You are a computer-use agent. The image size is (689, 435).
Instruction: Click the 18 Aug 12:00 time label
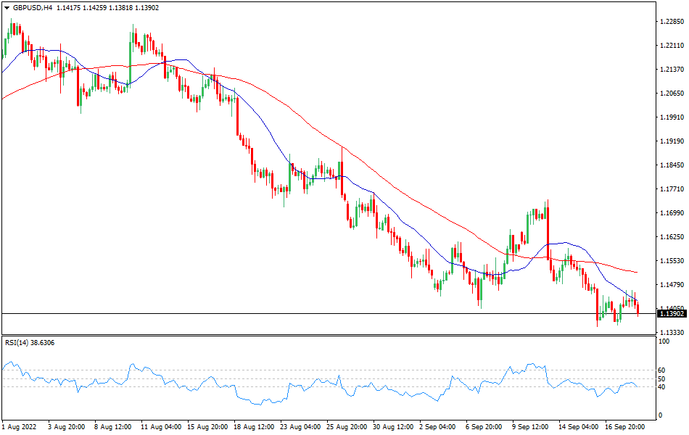[x=255, y=428]
